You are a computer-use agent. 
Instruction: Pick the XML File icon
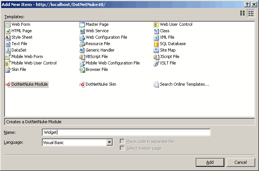click(x=156, y=38)
